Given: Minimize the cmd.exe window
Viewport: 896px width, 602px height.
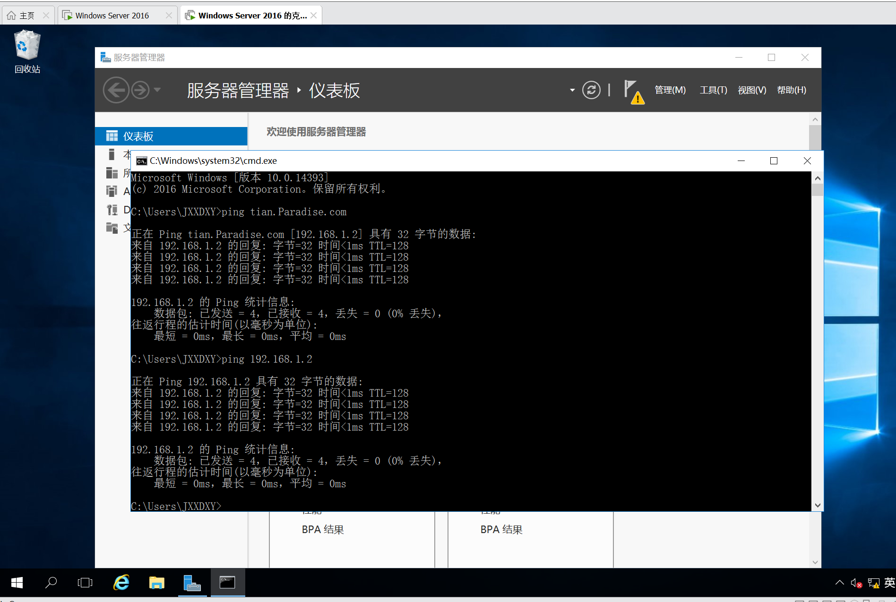Looking at the screenshot, I should (x=741, y=161).
